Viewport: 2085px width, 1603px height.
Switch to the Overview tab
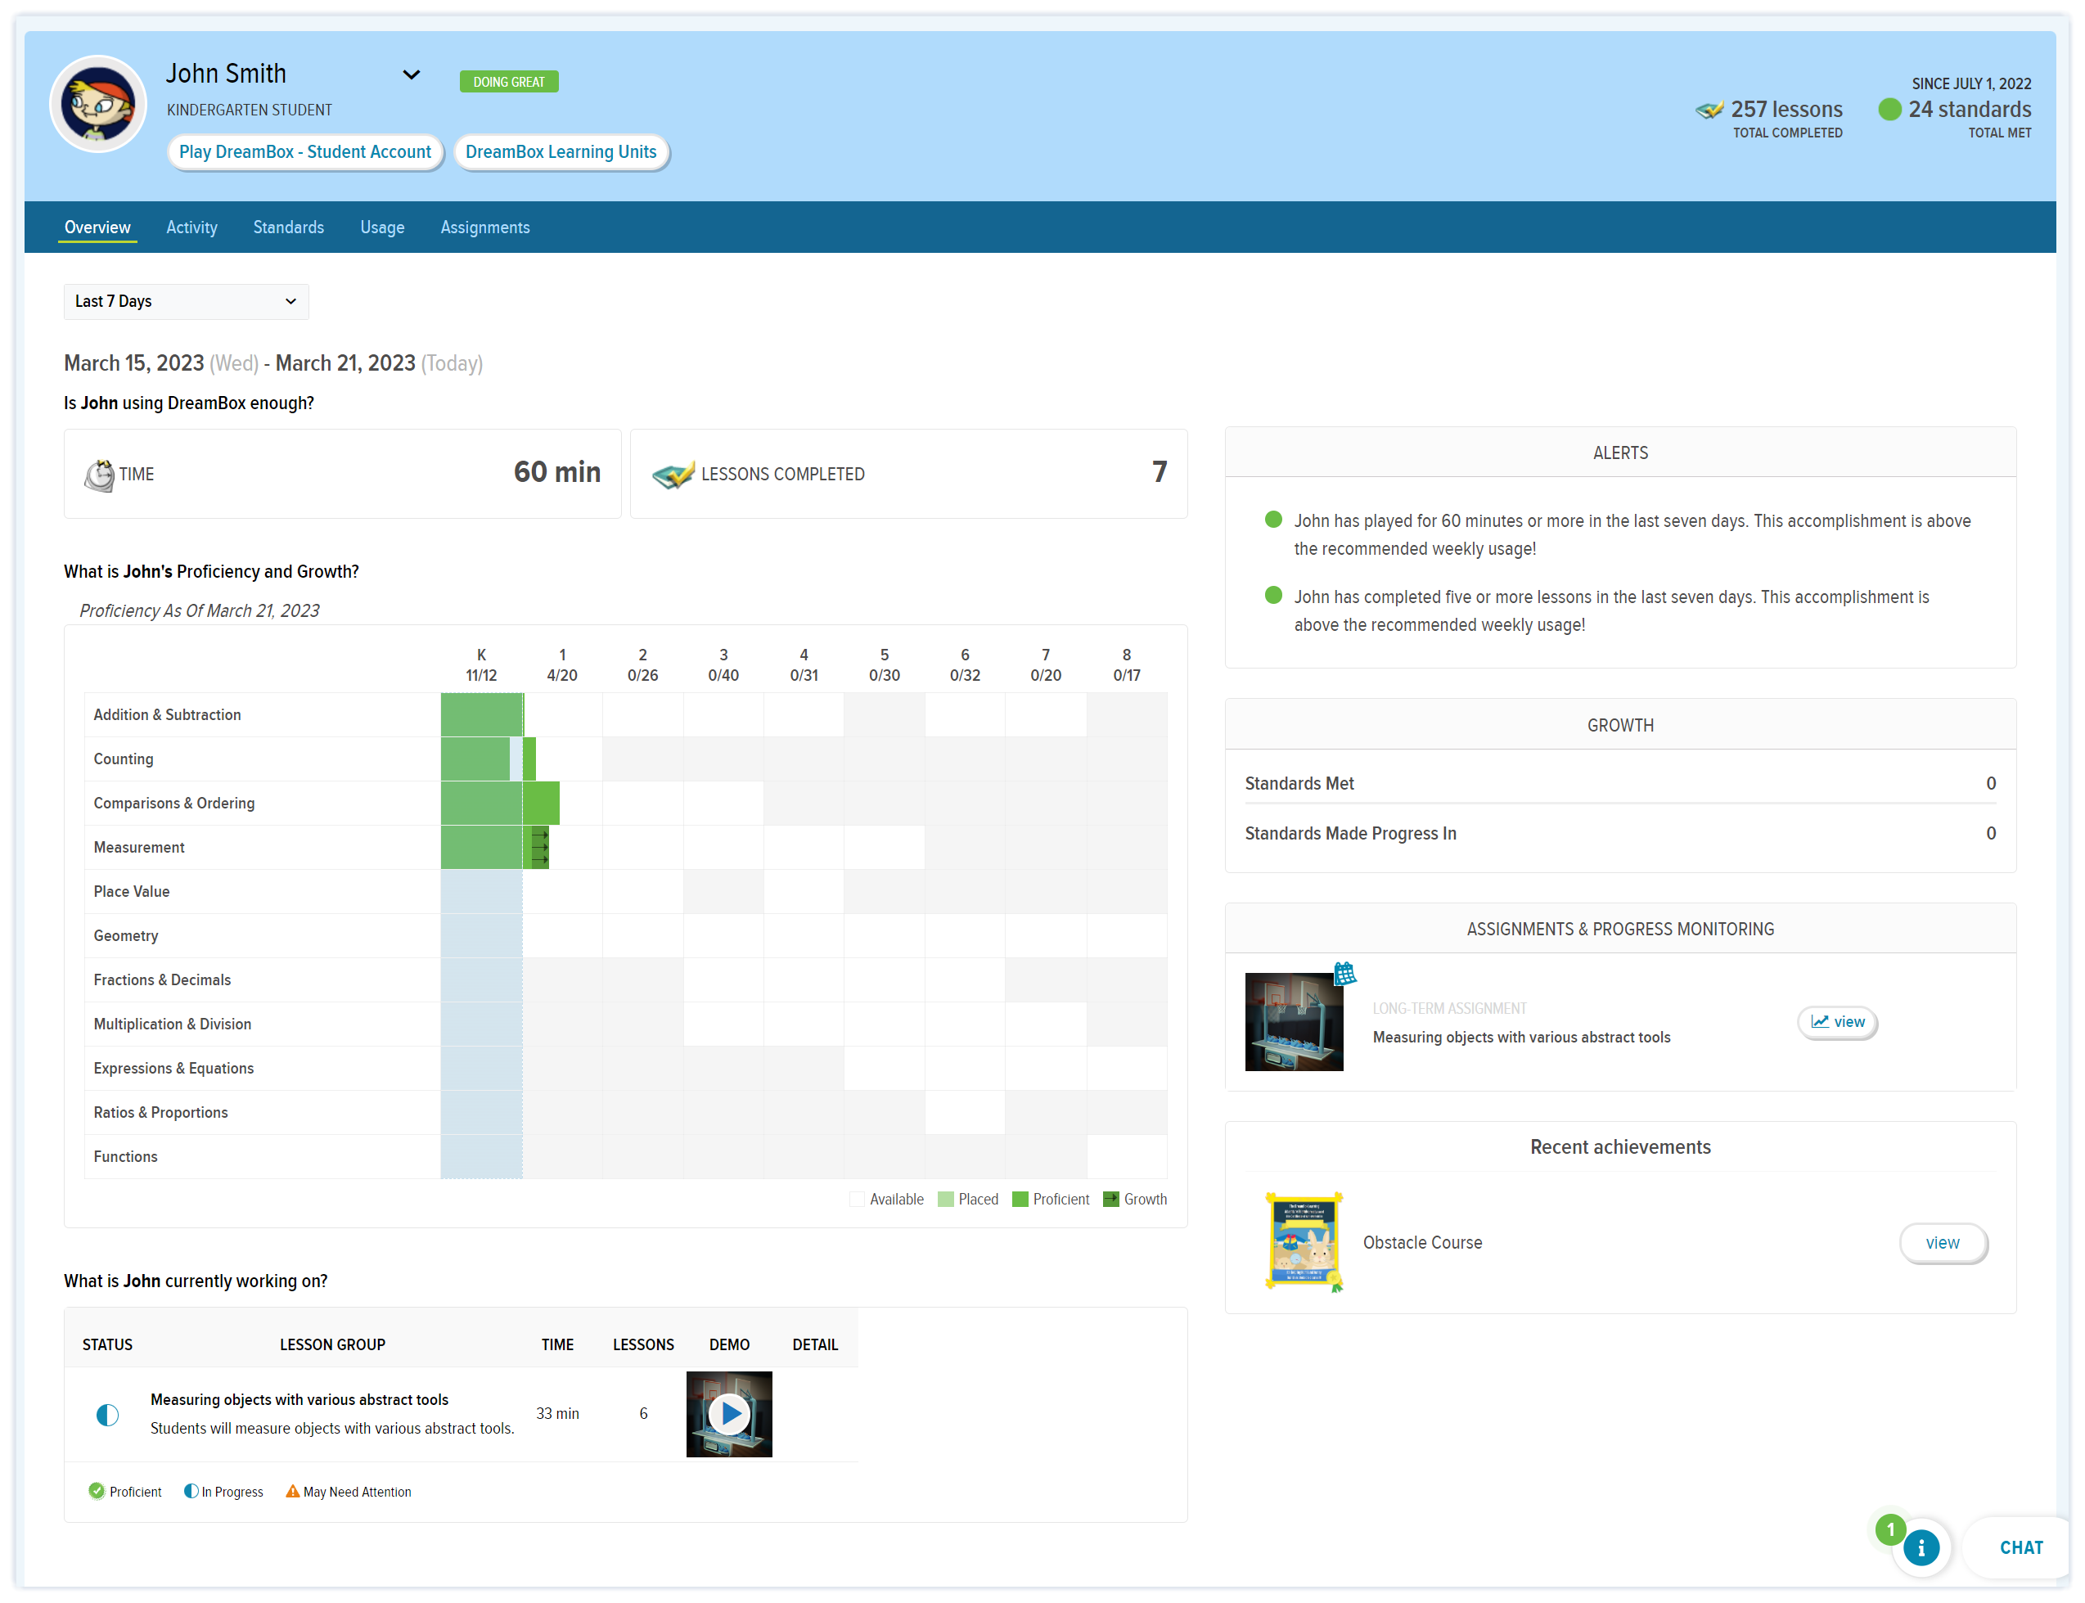coord(97,227)
